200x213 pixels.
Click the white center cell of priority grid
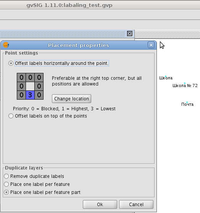(x=30, y=86)
